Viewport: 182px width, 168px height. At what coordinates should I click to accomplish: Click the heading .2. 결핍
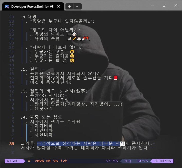pyautogui.click(x=30, y=69)
